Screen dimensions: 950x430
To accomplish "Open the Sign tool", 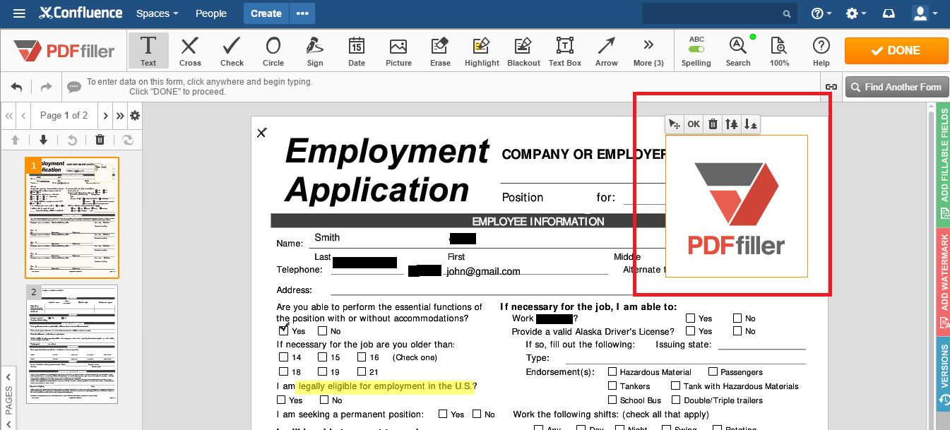I will (315, 50).
